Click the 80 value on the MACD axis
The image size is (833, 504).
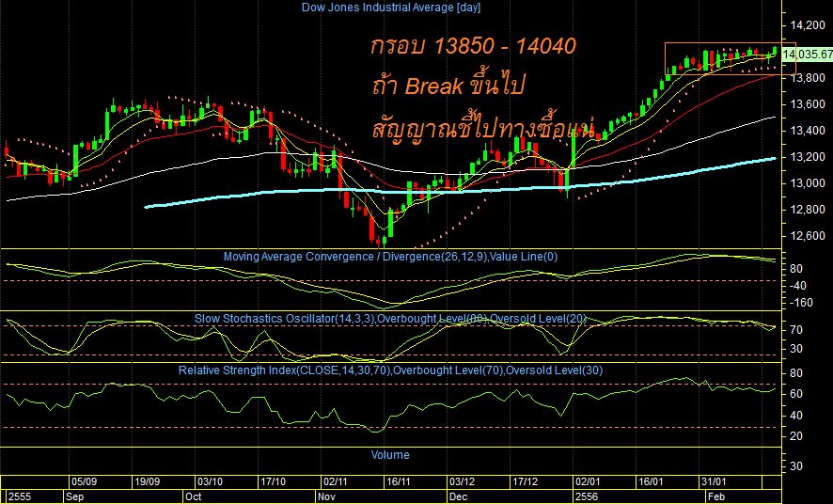click(x=796, y=269)
